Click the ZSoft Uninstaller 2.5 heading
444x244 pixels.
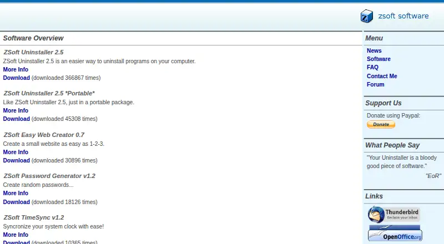coord(33,52)
